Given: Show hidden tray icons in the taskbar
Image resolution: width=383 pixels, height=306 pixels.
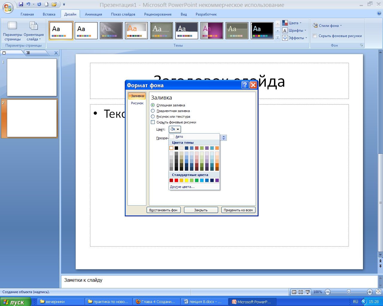Looking at the screenshot, I should tap(364, 302).
